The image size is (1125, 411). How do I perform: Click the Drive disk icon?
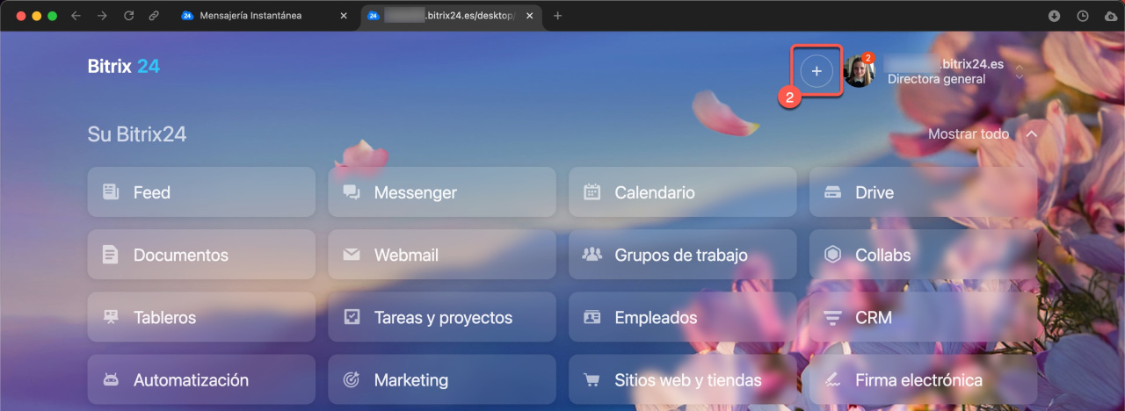coord(832,192)
